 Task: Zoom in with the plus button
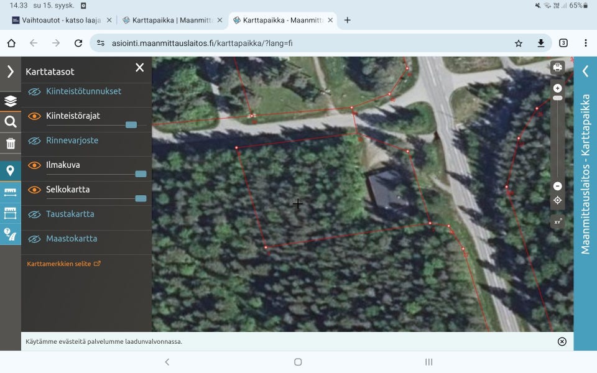[557, 88]
